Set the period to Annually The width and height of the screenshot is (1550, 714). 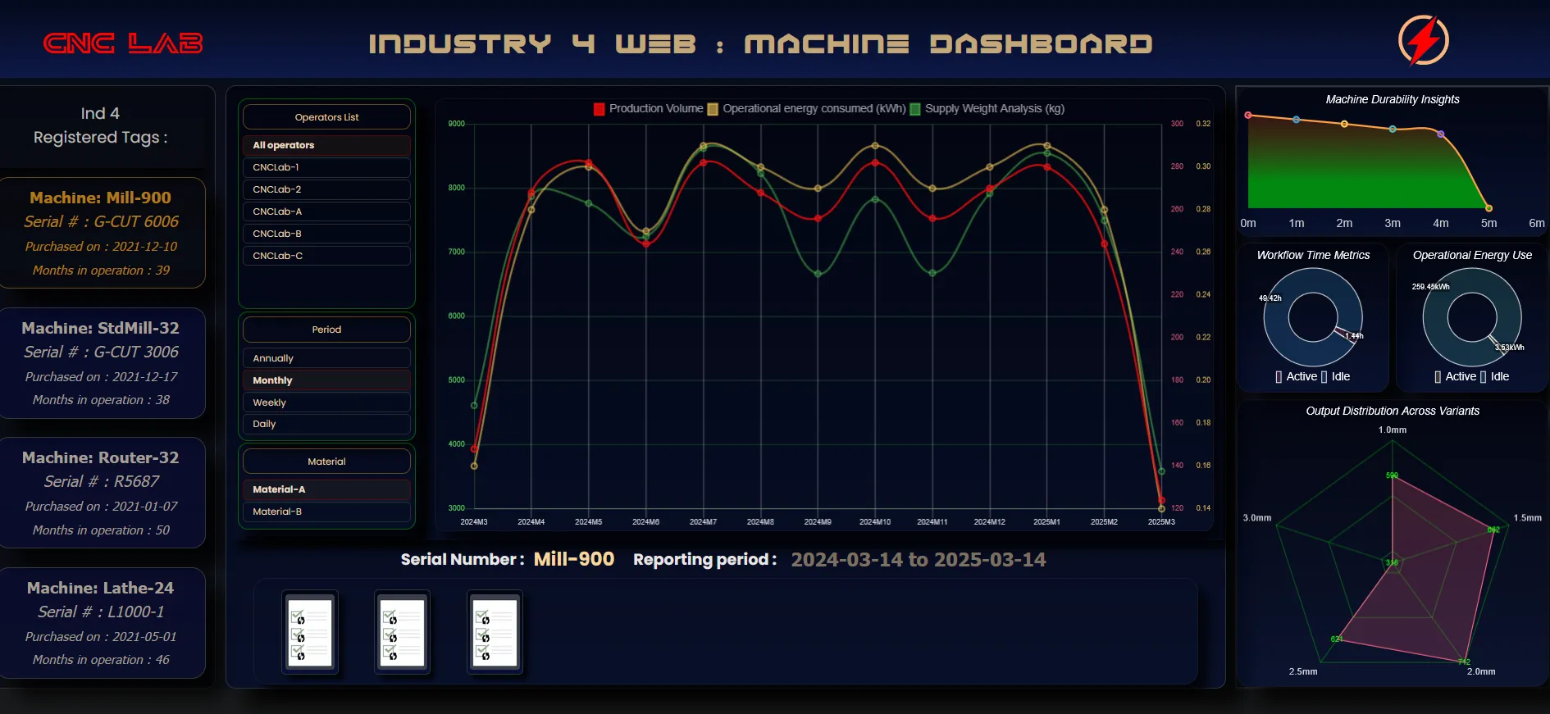click(326, 358)
